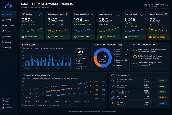Click the Neutral Trend badge on Training Readiness

click(x=158, y=37)
